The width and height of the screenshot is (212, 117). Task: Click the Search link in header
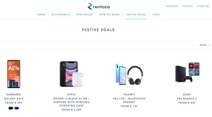pos(188,6)
